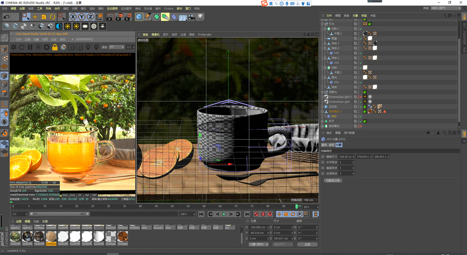The height and width of the screenshot is (255, 467).
Task: Open the 对象 (相对) coordinate mode dropdown
Action: (x=259, y=244)
